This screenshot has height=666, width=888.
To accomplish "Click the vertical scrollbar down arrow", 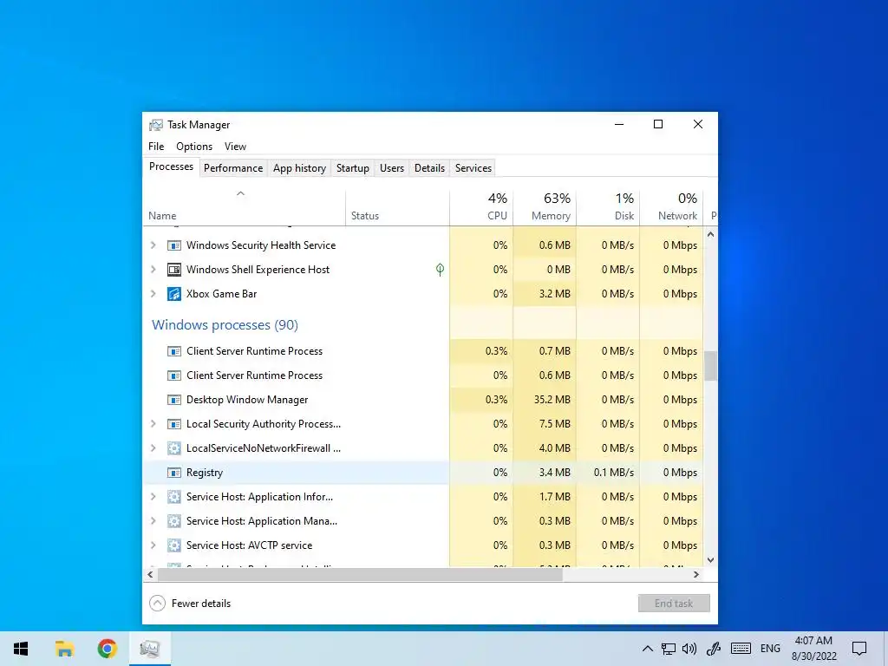I will coord(711,560).
